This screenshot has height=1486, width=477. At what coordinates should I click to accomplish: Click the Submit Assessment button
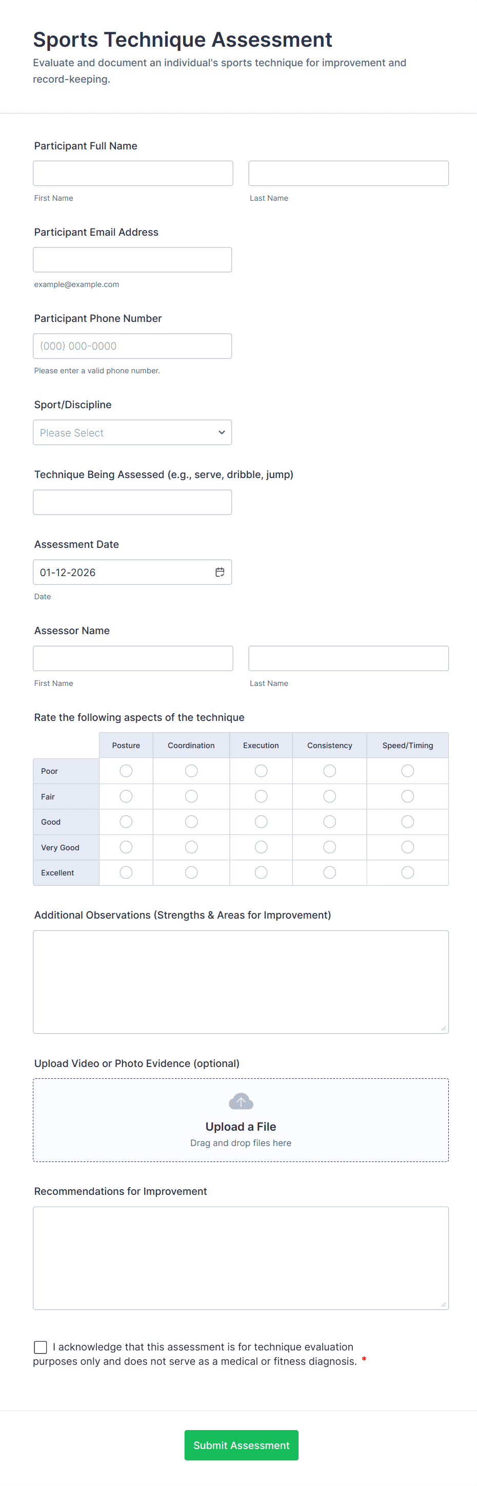[x=241, y=1445]
